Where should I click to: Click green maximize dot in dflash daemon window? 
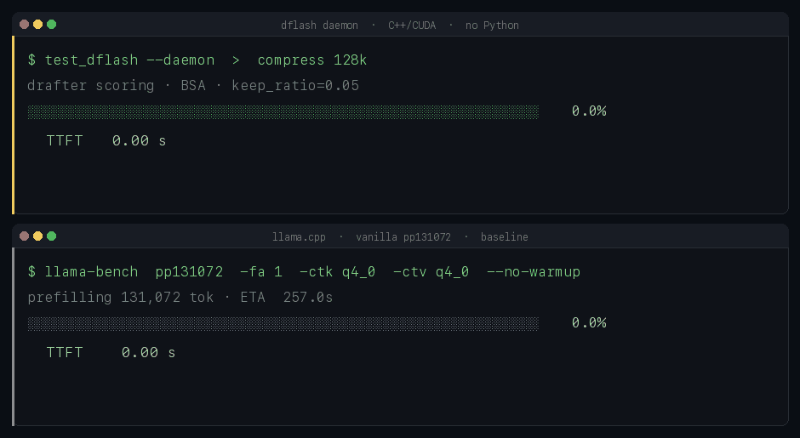pyautogui.click(x=52, y=24)
